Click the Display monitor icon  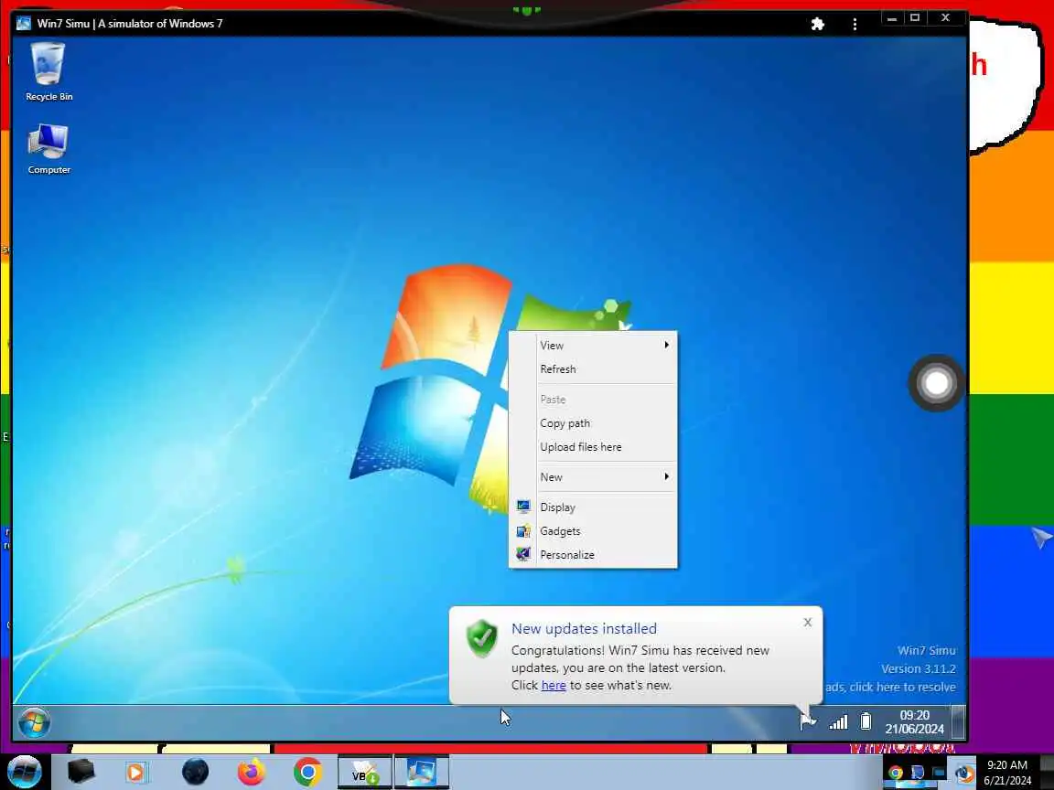click(523, 507)
